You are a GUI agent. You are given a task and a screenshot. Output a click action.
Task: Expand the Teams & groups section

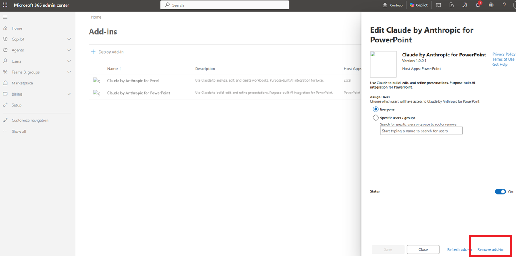pyautogui.click(x=69, y=72)
